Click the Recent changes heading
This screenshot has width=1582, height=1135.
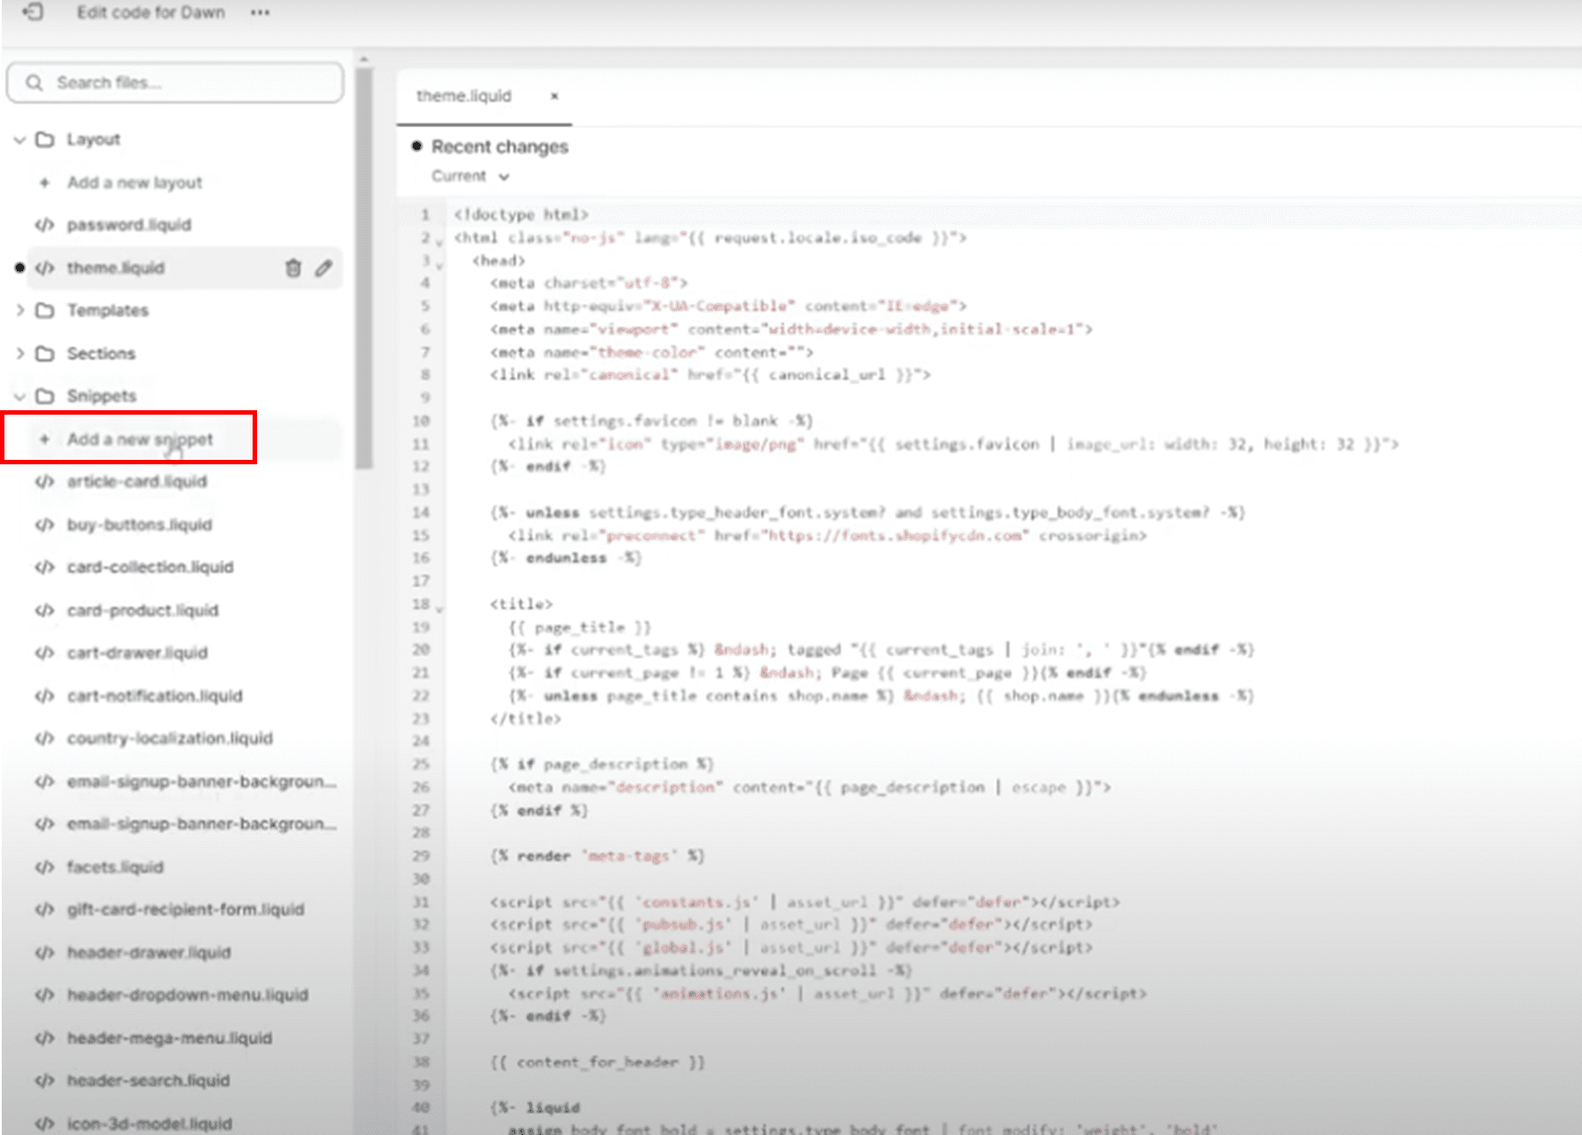point(500,147)
